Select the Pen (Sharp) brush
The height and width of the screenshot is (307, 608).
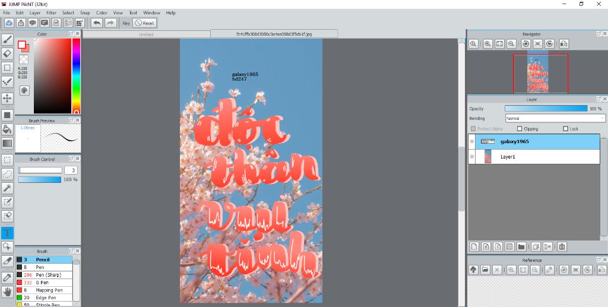44,275
